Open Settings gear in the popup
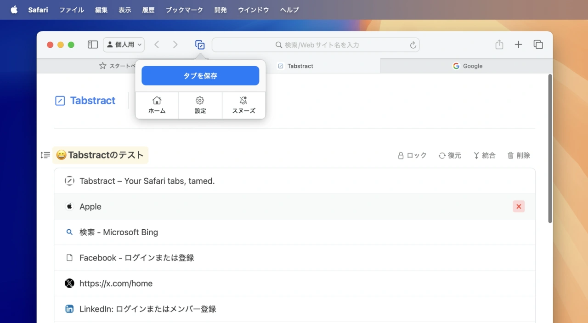588x323 pixels. click(x=200, y=105)
